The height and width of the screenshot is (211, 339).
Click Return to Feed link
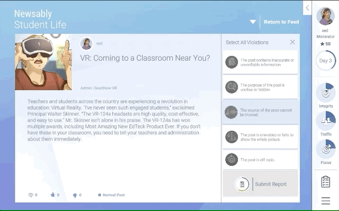(x=281, y=22)
